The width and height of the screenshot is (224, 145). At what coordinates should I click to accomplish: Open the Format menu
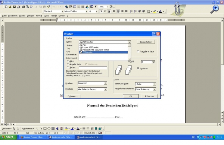(39, 16)
